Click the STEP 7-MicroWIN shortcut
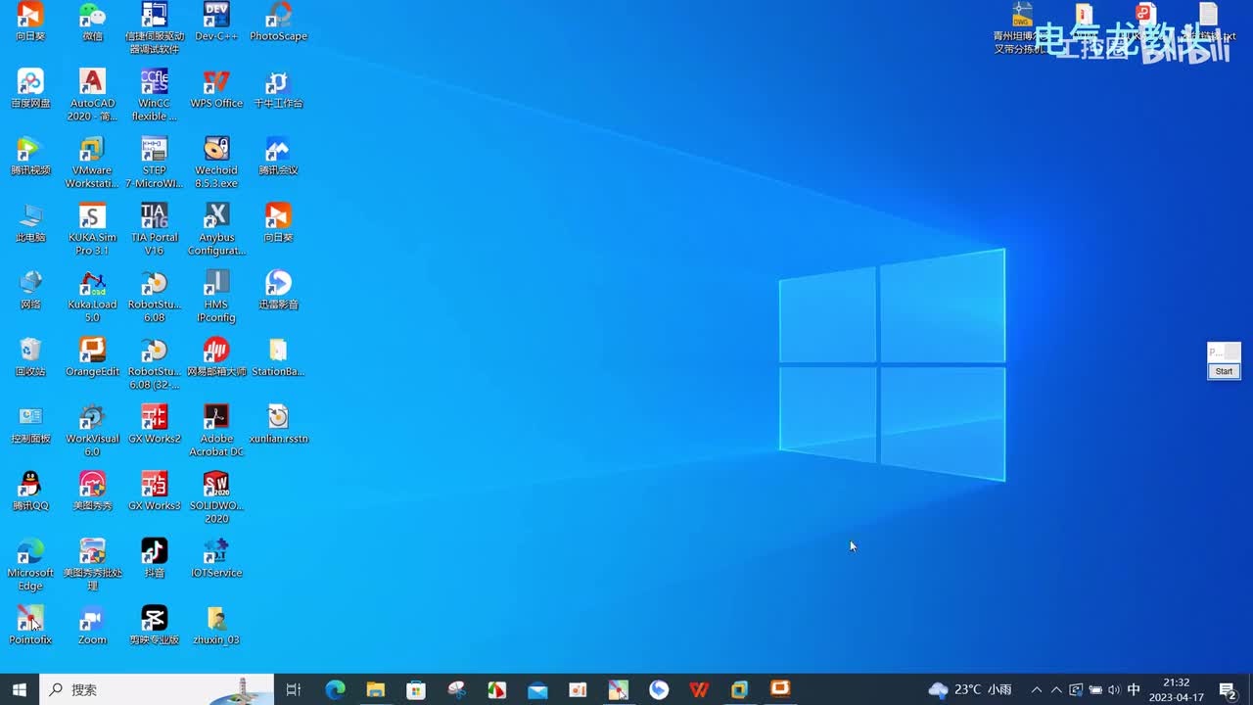 154,163
